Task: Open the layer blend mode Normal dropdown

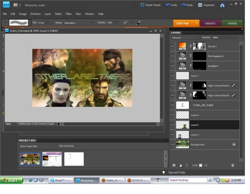Action: point(186,38)
